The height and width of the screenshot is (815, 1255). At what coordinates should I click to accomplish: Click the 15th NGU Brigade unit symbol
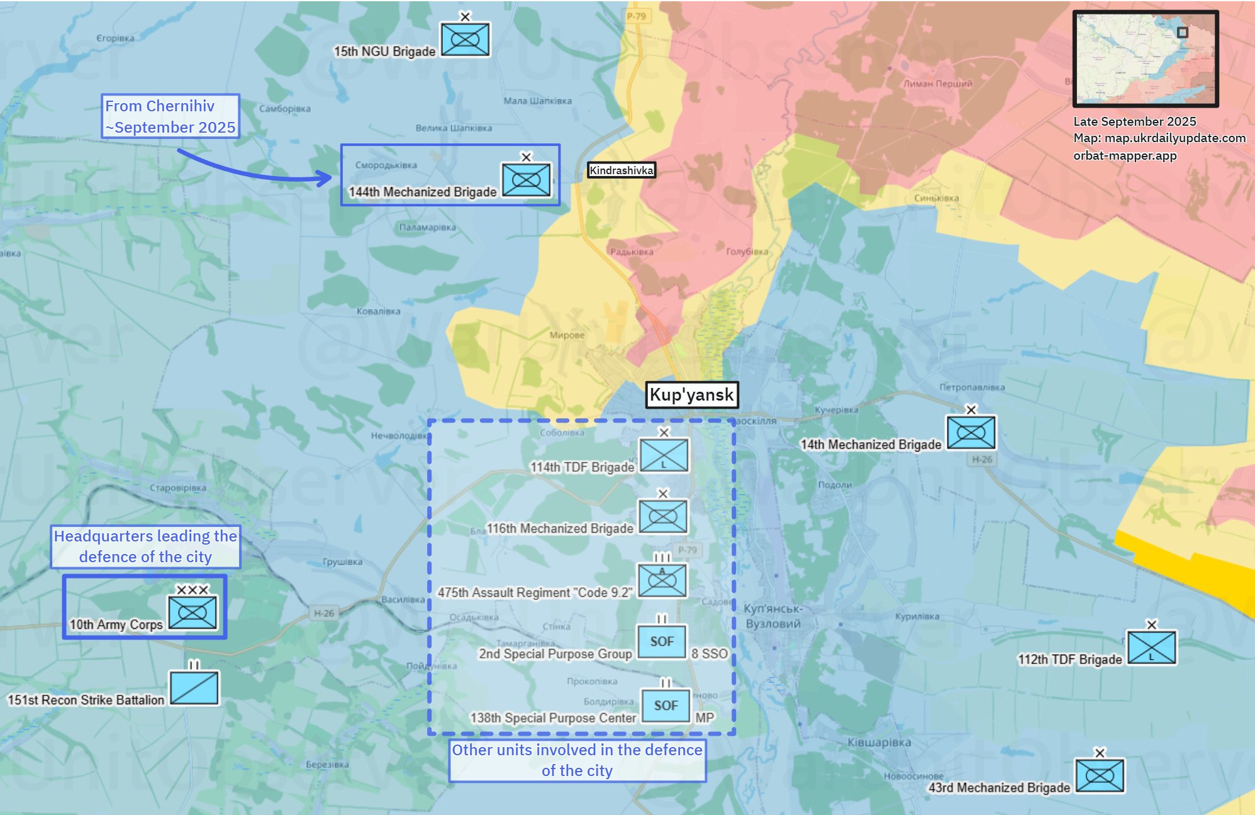coord(465,40)
